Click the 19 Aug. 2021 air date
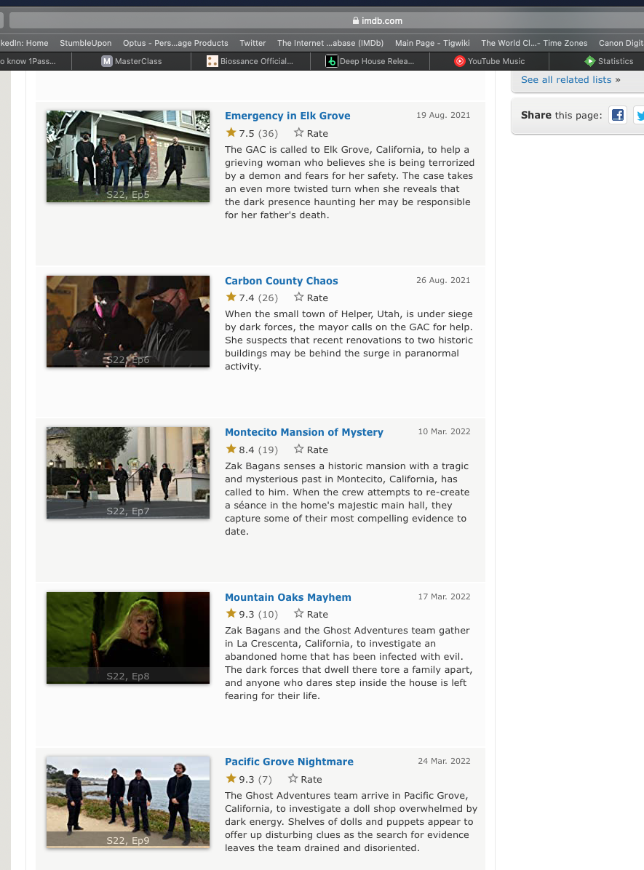This screenshot has height=870, width=644. tap(443, 115)
